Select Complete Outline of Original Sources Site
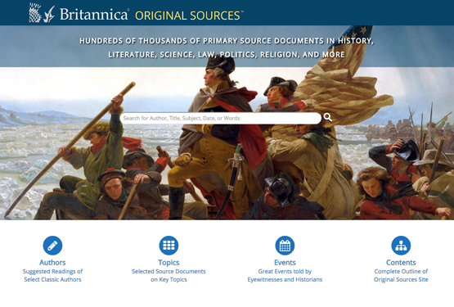 click(401, 275)
